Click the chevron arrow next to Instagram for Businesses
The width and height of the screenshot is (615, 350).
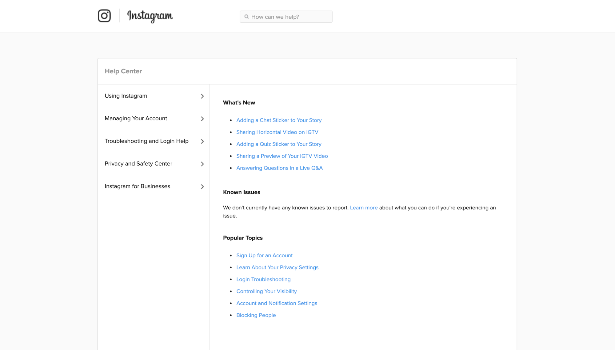coord(202,186)
